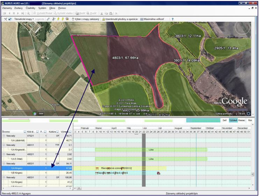Select the highlighted 1(A Kinges) 67,66 row
Viewport: 259px width, 196px height.
pyautogui.click(x=37, y=168)
